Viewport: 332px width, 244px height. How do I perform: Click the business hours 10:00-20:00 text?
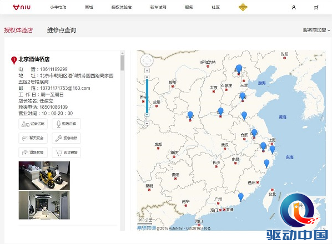click(57, 113)
